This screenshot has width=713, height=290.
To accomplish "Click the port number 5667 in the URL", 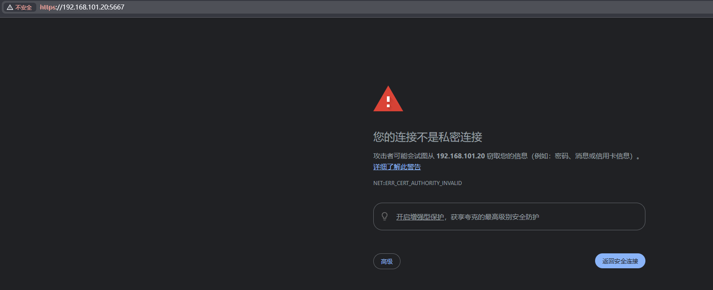I will (117, 7).
